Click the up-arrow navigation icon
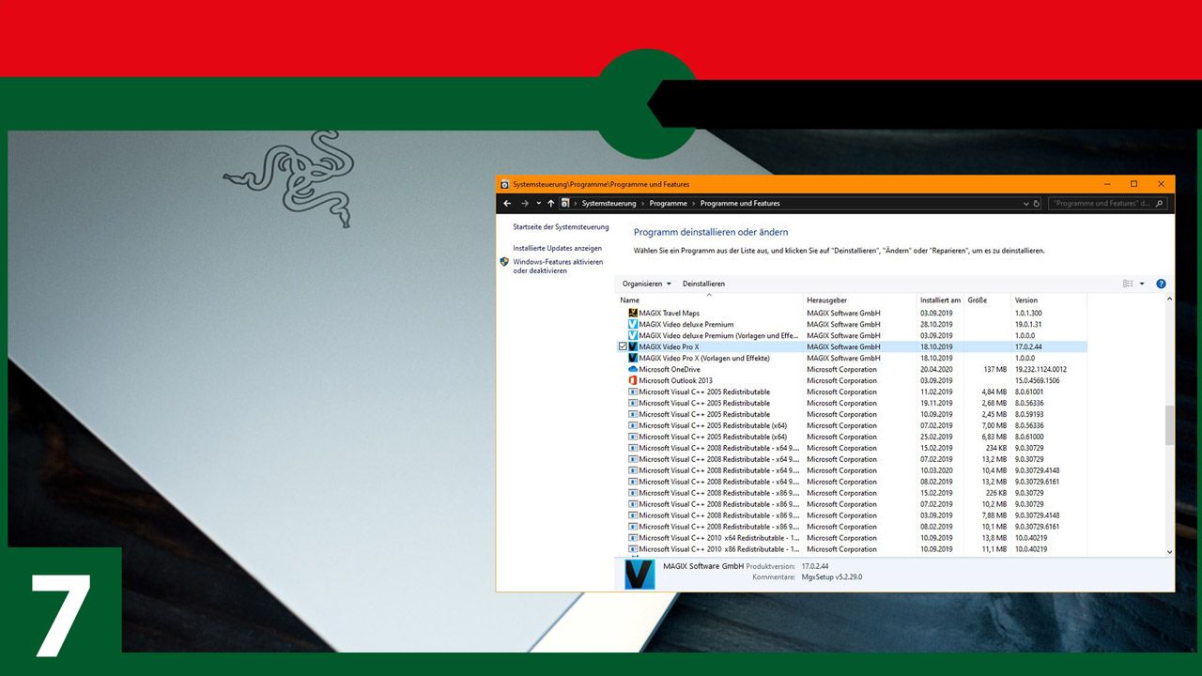The height and width of the screenshot is (676, 1202). click(550, 203)
